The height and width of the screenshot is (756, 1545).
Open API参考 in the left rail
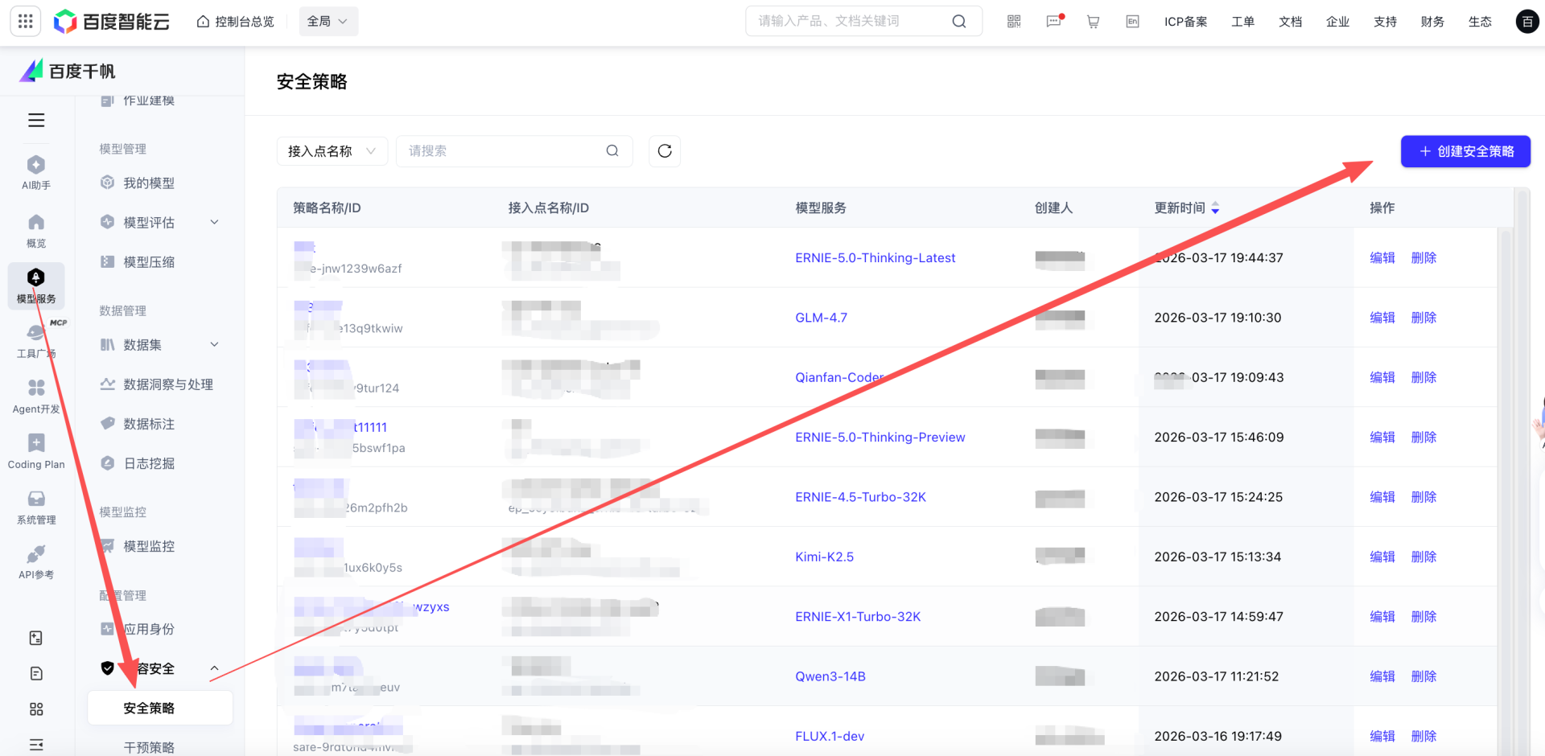coord(36,562)
